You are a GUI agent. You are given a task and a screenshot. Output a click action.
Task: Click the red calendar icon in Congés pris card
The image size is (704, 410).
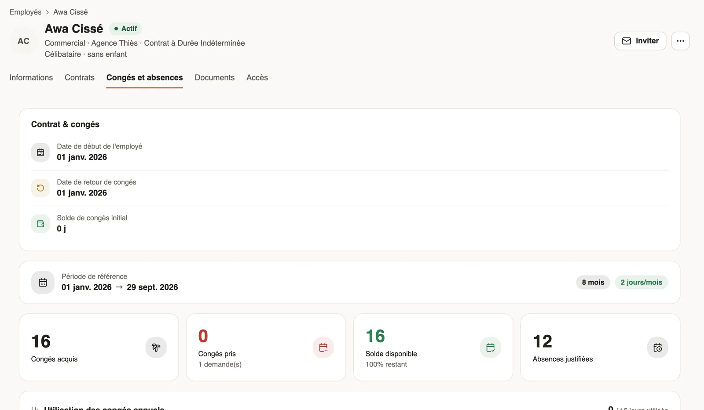click(x=323, y=348)
